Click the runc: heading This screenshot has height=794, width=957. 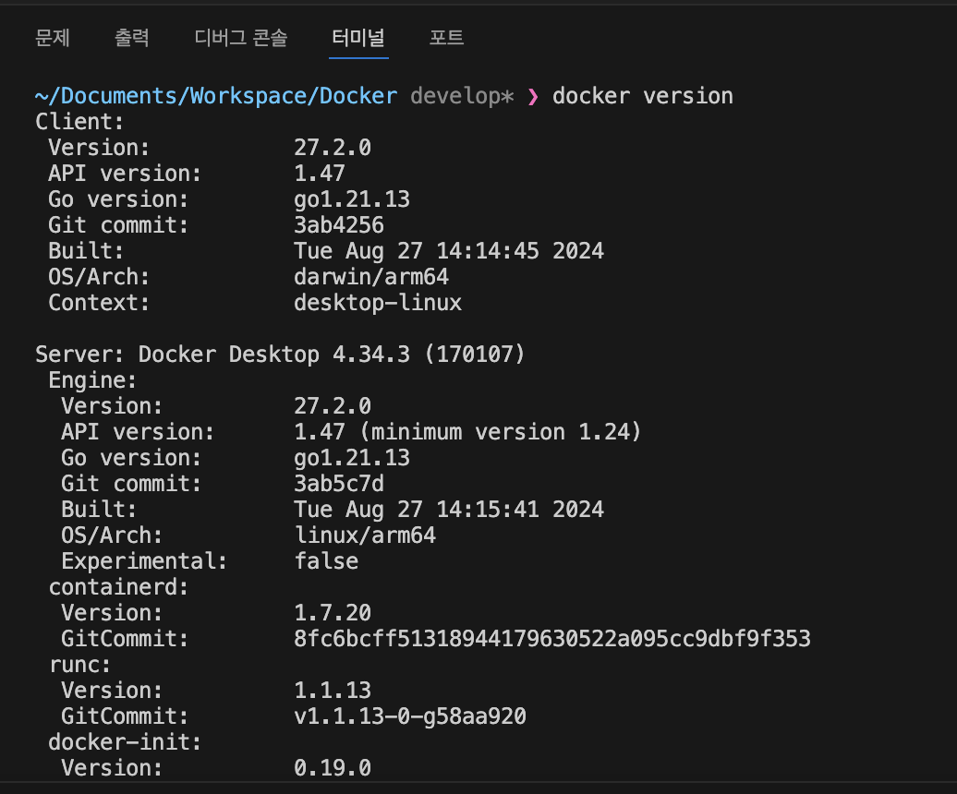(79, 665)
